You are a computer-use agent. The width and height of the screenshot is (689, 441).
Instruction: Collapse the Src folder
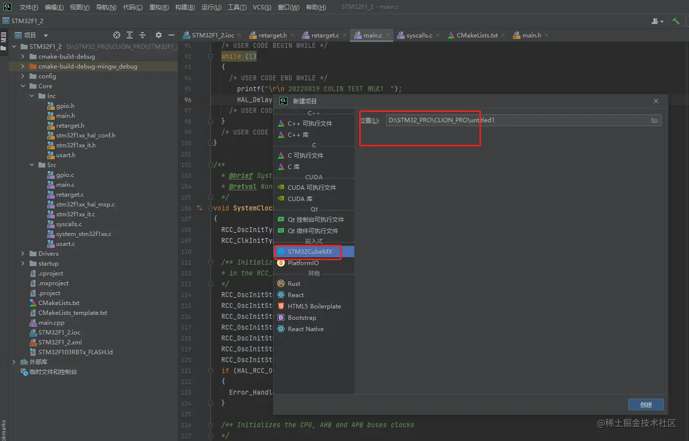tap(32, 165)
